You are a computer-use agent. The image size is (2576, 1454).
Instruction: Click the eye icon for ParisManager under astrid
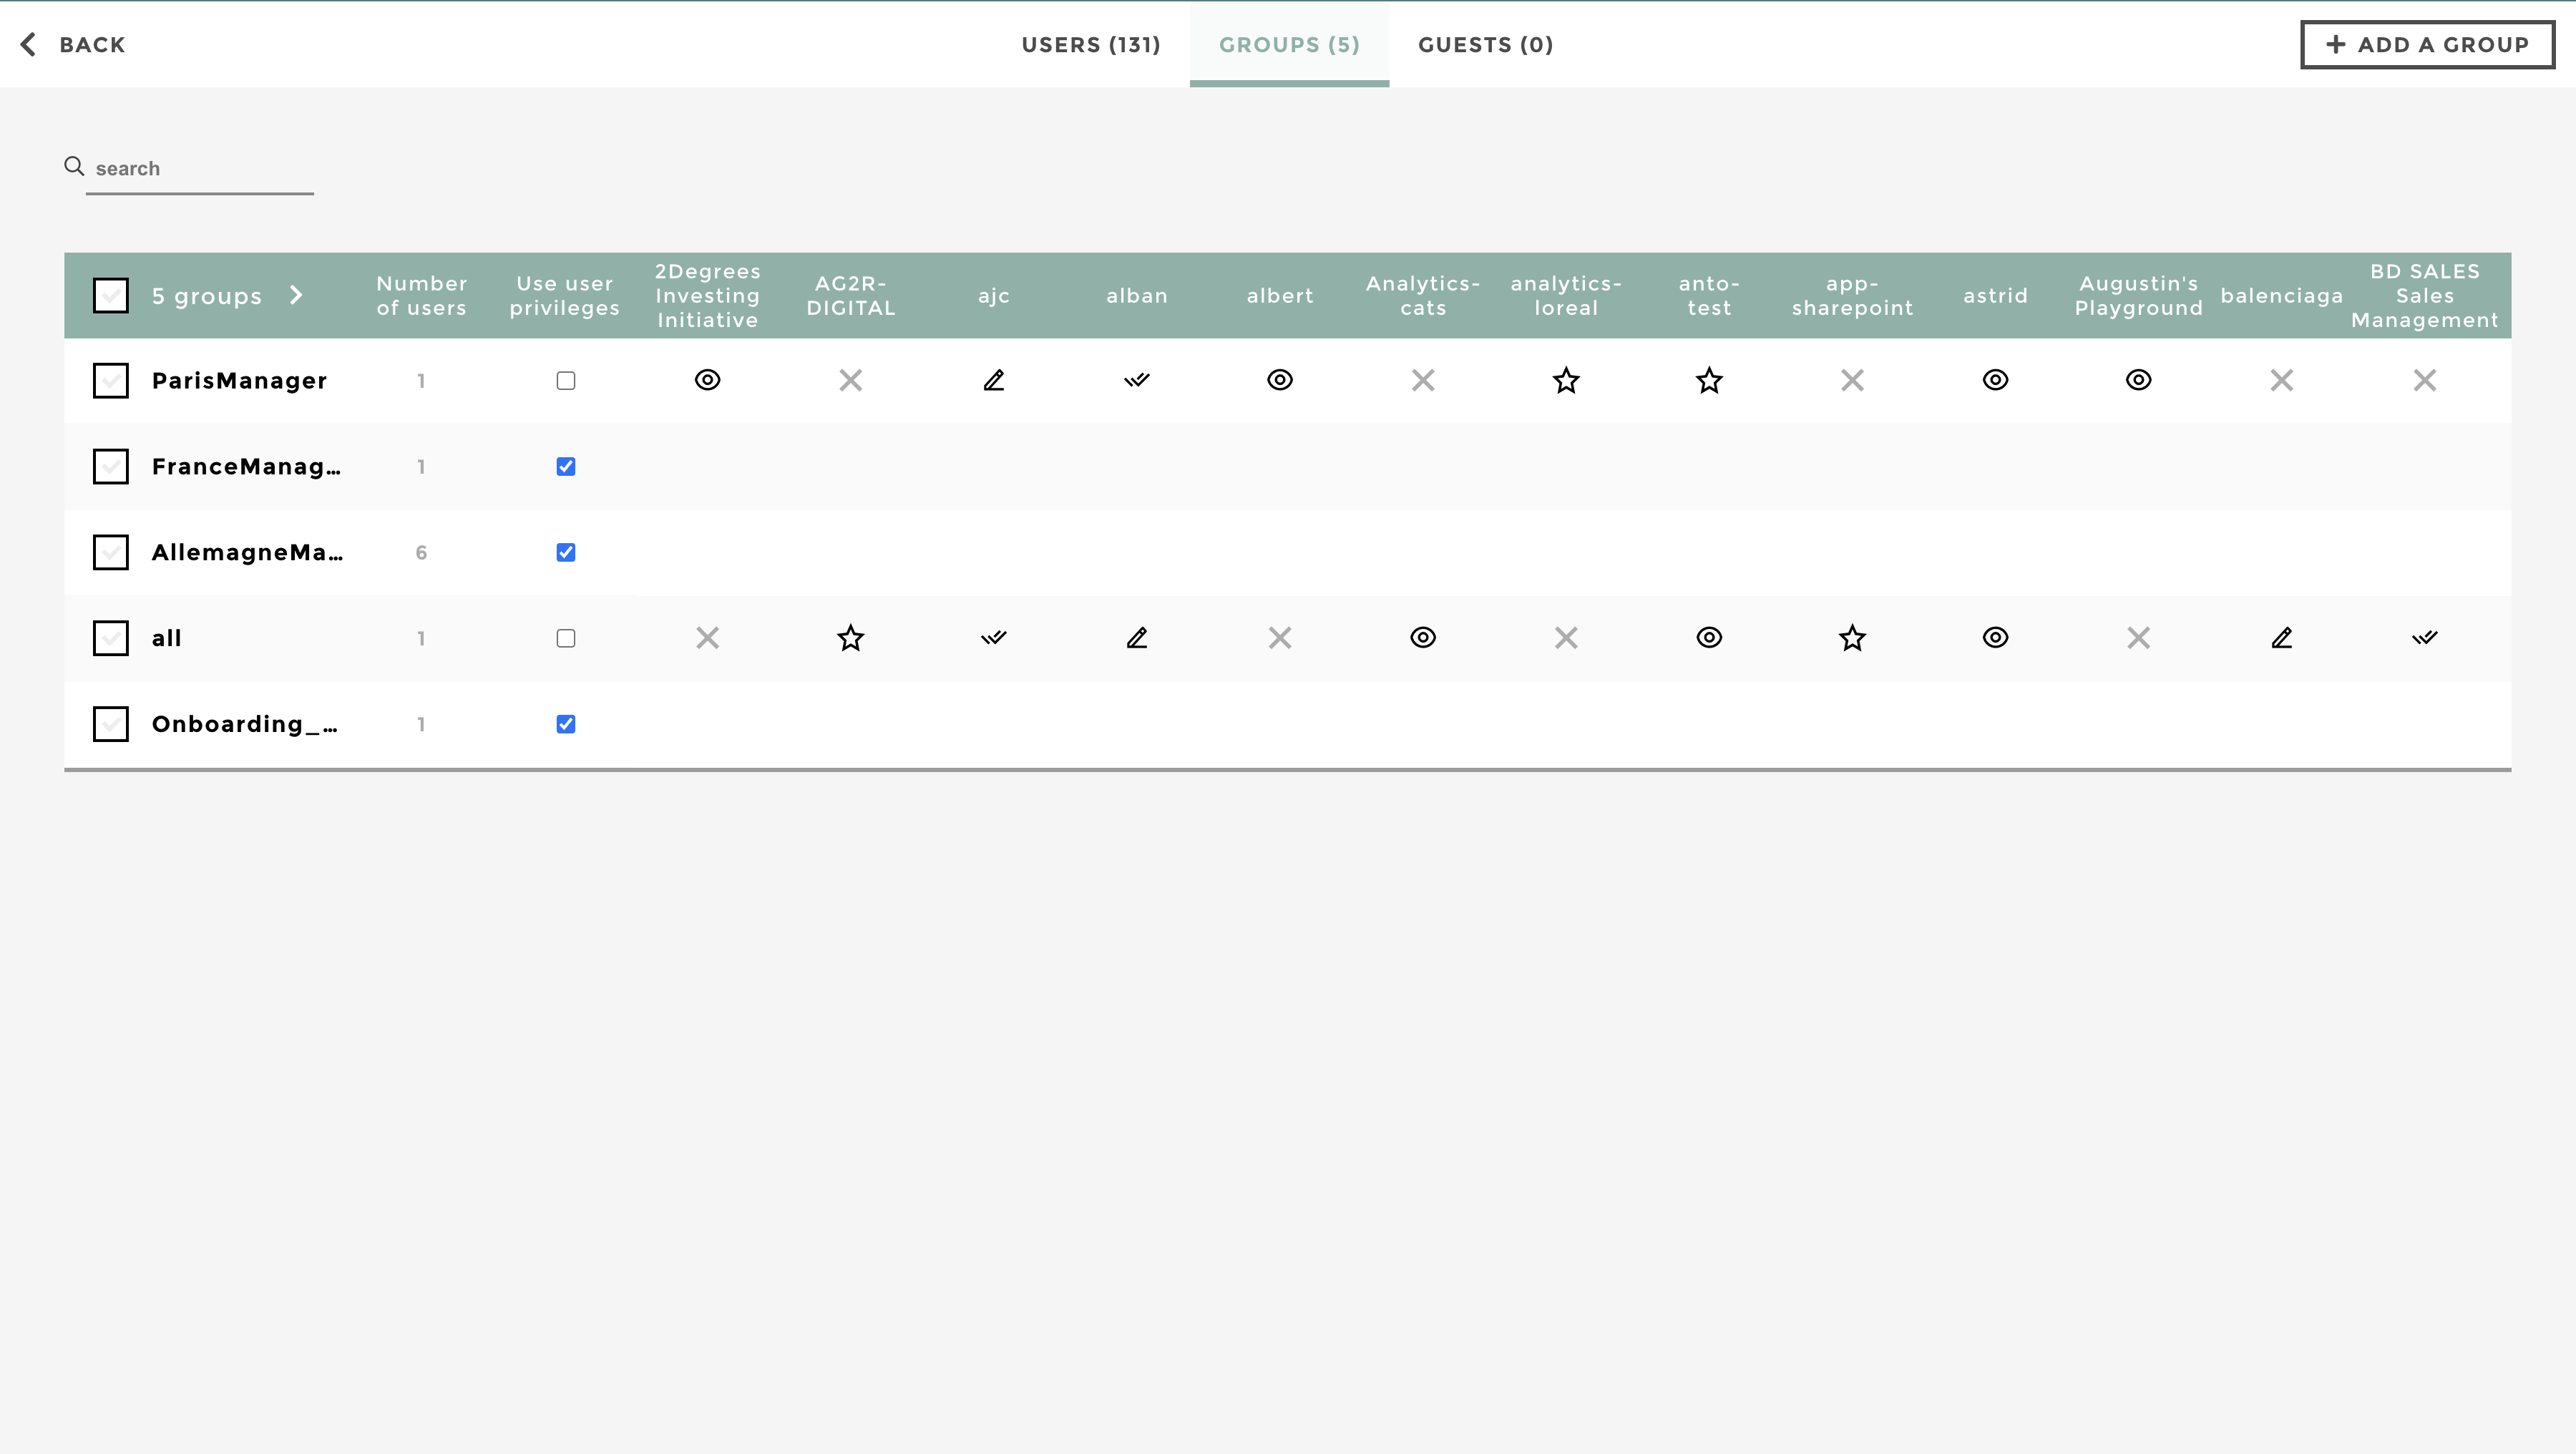pyautogui.click(x=1995, y=380)
